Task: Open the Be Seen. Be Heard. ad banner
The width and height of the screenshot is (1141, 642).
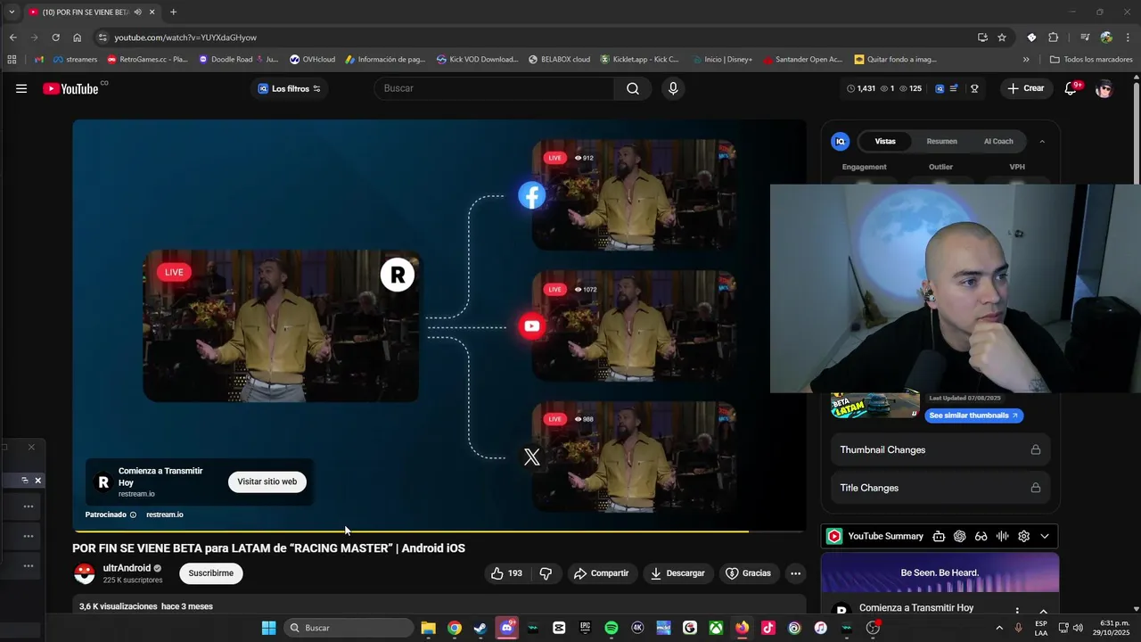Action: tap(940, 572)
